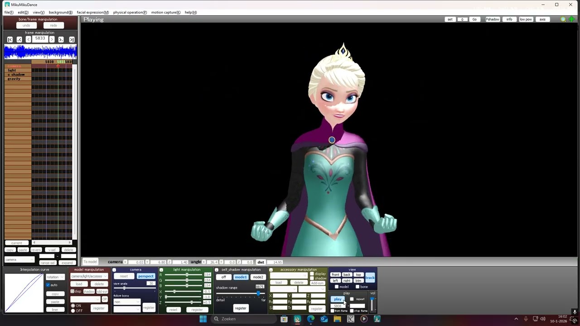Screen dimensions: 580x326
Task: Click the low pow button
Action: pos(526,19)
